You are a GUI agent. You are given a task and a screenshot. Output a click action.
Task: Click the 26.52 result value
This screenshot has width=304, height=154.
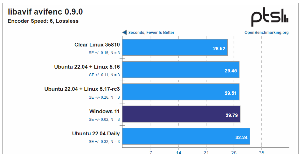click(219, 49)
